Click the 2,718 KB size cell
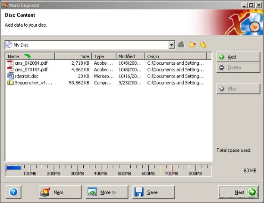Viewport: 264px width, 203px height. click(80, 63)
